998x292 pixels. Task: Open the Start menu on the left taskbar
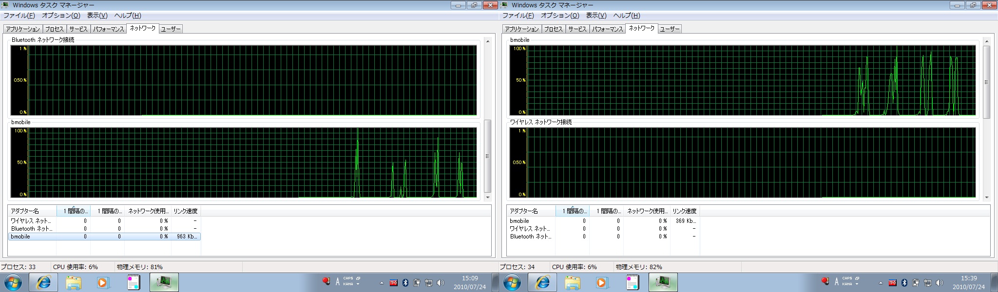coord(13,282)
